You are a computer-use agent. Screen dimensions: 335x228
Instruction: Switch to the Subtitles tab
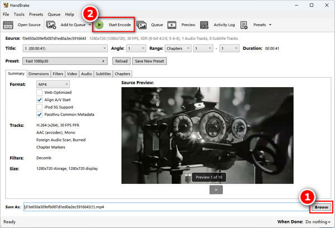[x=103, y=74]
